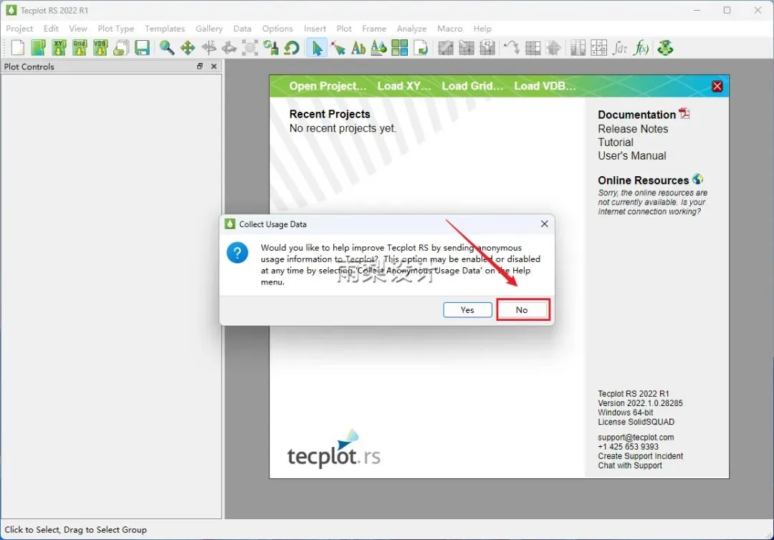
Task: Close the welcome screen with red X
Action: [x=717, y=87]
